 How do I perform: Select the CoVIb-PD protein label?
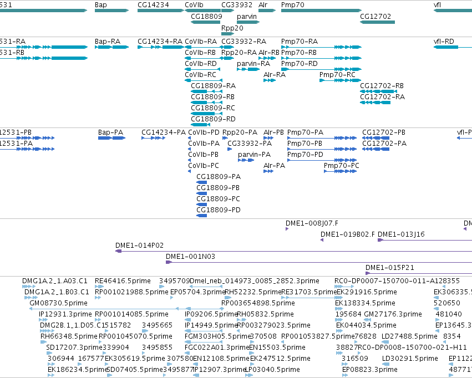204,132
